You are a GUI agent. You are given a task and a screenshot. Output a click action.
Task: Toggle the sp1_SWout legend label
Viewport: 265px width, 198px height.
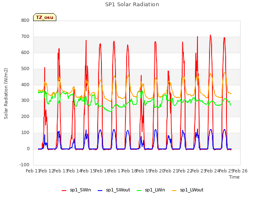point(118,190)
